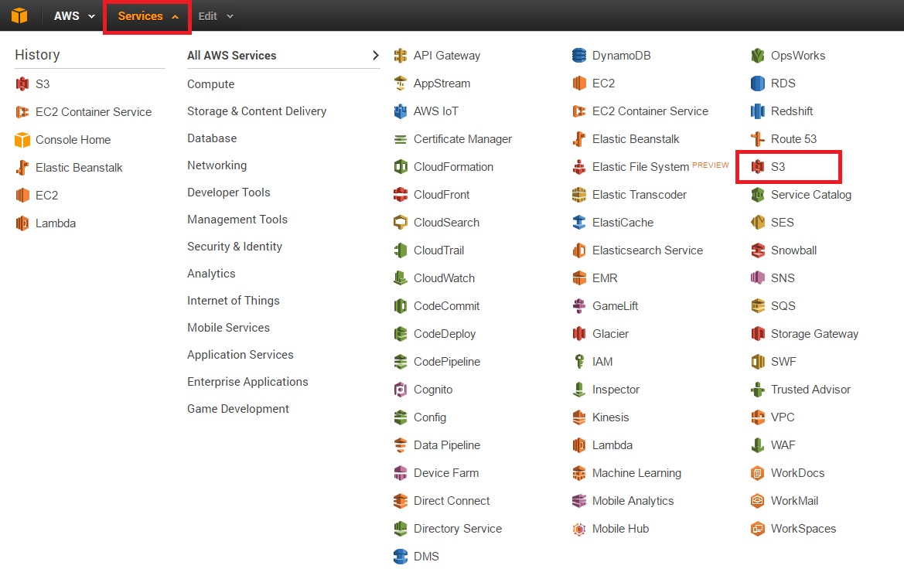The image size is (904, 579).
Task: Open the Analytics category
Action: tap(212, 274)
